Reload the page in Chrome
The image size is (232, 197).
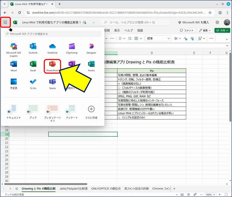coord(19,13)
